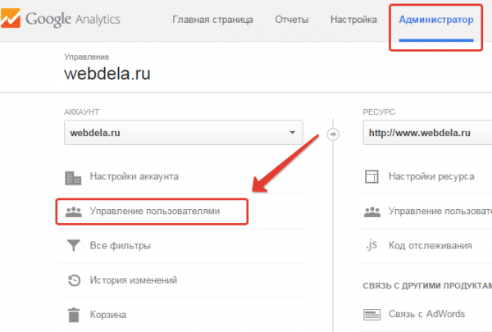
Task: Open Код отслеживания link
Action: pos(430,245)
